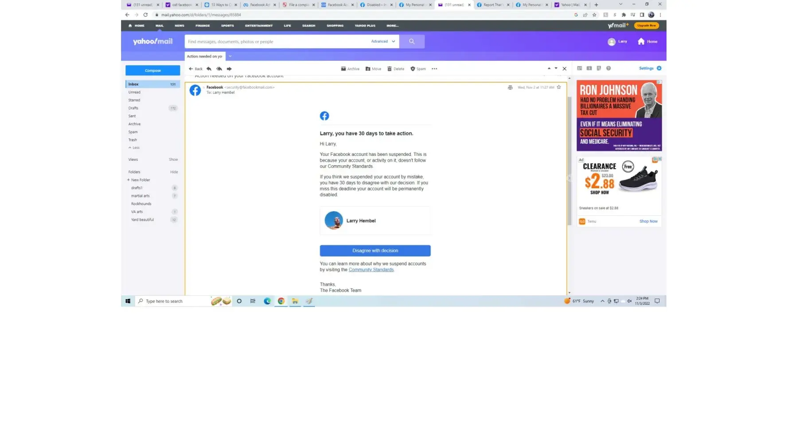Open the News menu item
This screenshot has width=788, height=443.
click(x=179, y=26)
